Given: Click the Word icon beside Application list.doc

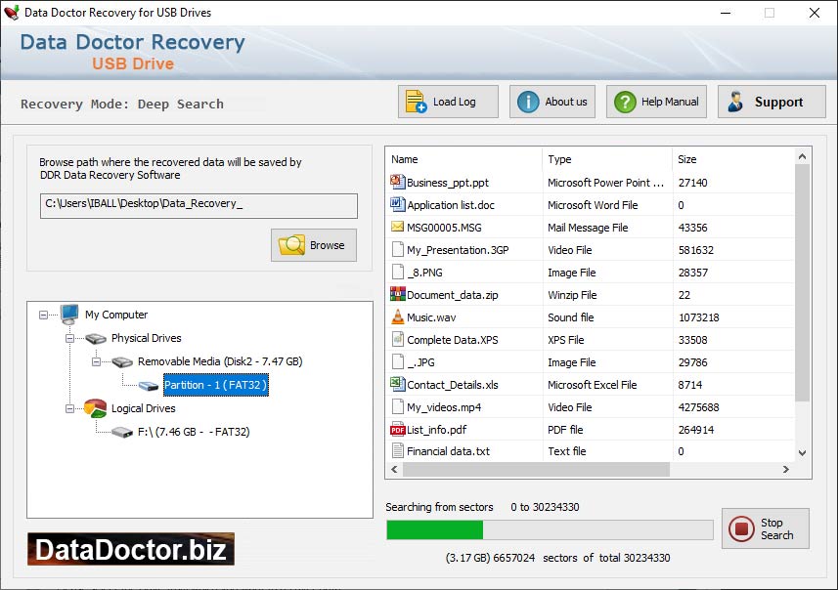Looking at the screenshot, I should pos(397,204).
